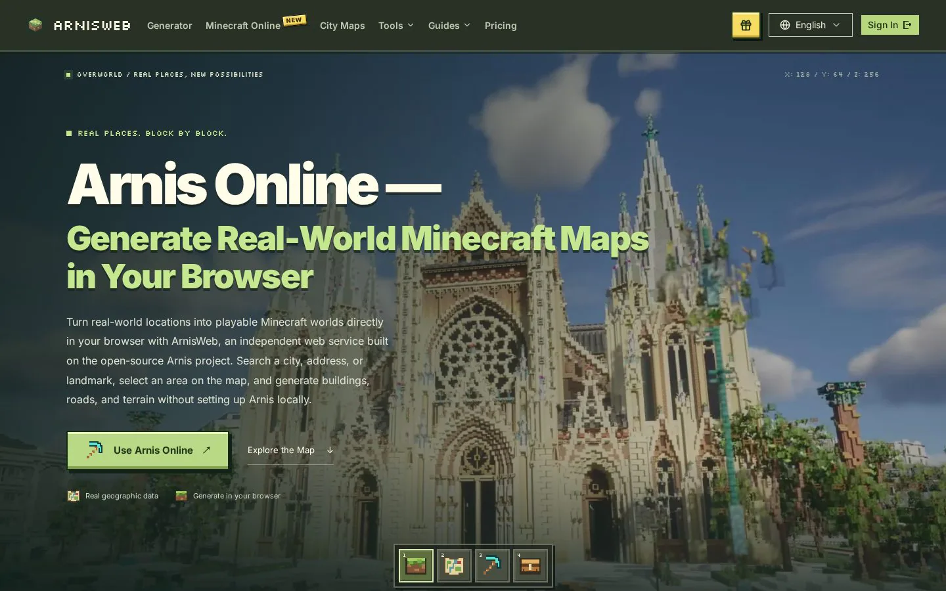Open the English language dropdown
This screenshot has width=946, height=591.
pos(810,25)
